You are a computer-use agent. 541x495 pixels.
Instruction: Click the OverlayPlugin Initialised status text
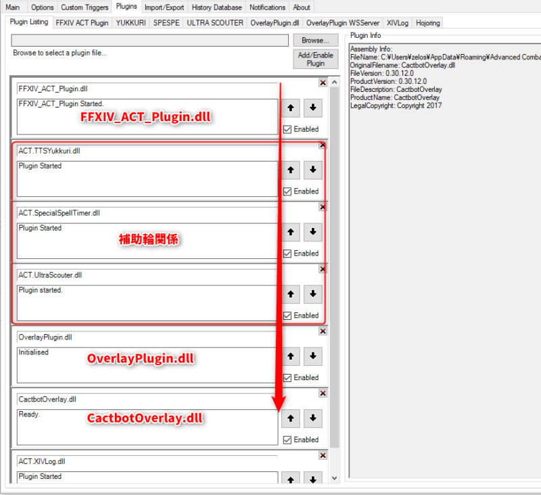33,352
